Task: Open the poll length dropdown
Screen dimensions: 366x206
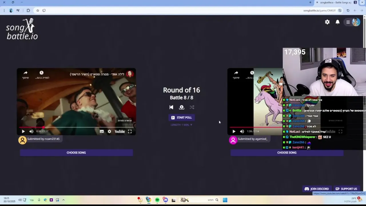Action: pyautogui.click(x=181, y=125)
